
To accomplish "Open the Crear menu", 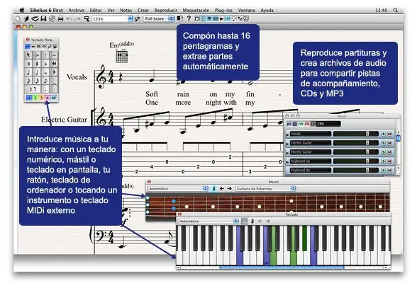I will tap(143, 11).
